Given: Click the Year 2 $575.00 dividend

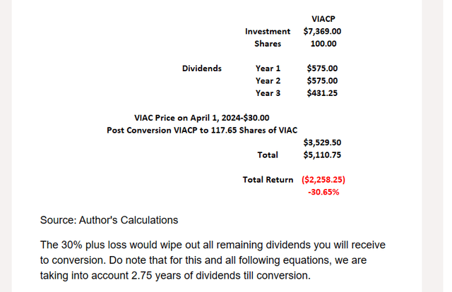Looking at the screenshot, I should click(x=322, y=80).
